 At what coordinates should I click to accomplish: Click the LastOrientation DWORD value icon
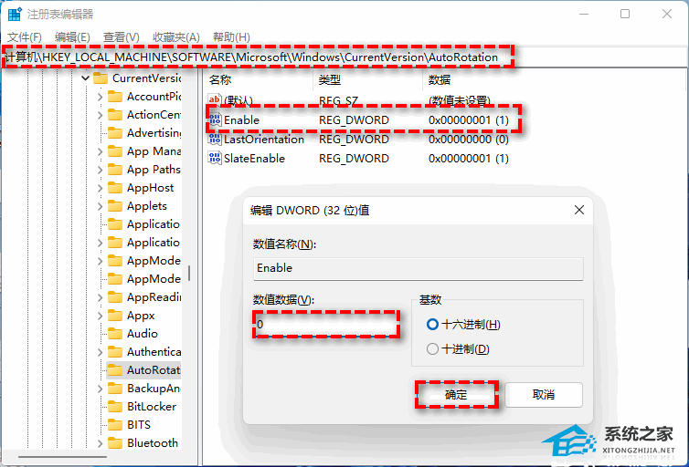point(215,139)
